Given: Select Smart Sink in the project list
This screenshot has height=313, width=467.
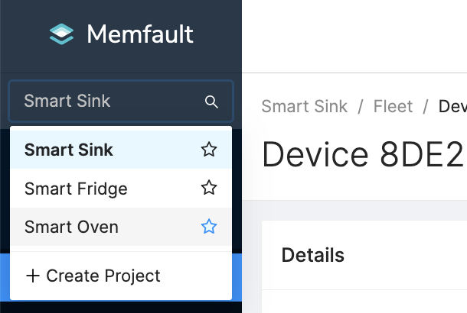Looking at the screenshot, I should [x=69, y=150].
